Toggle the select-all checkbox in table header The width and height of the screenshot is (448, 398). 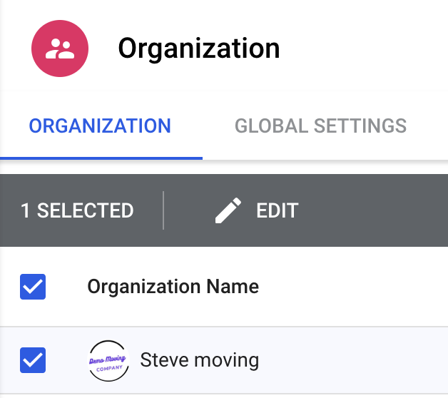click(33, 287)
